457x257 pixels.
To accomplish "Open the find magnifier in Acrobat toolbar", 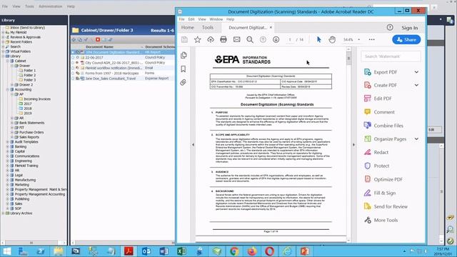I will click(x=250, y=39).
